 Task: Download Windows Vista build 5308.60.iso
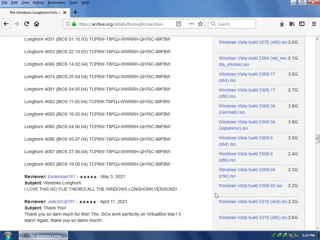click(x=250, y=186)
